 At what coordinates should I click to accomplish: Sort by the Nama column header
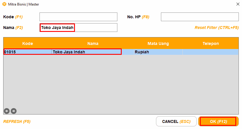(x=93, y=43)
